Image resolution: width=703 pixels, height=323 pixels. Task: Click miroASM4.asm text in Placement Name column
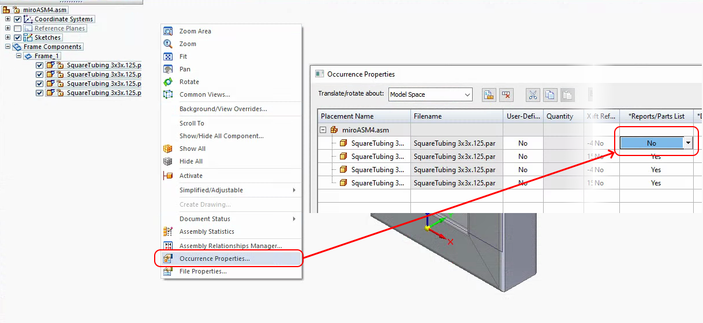[x=365, y=130]
